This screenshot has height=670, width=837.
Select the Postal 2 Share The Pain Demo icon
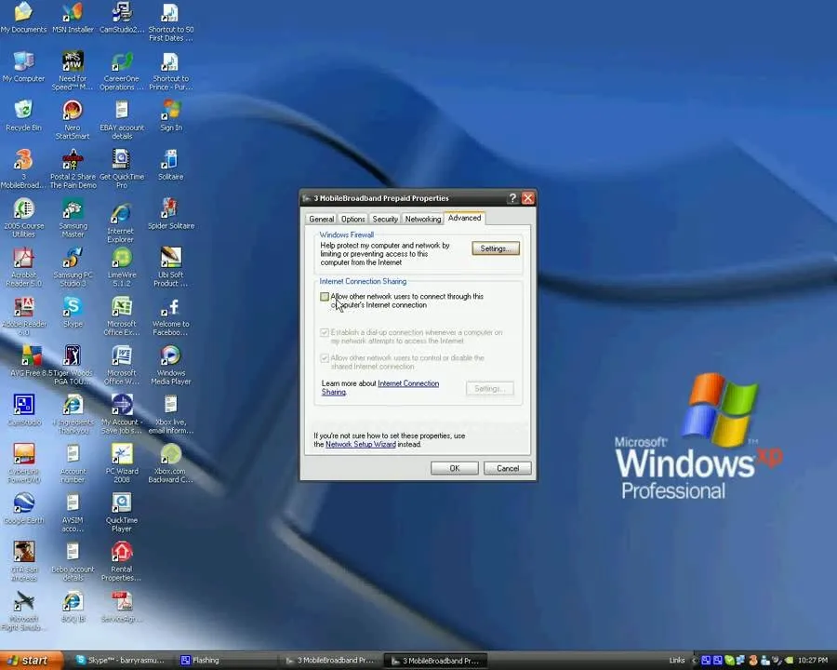point(73,168)
